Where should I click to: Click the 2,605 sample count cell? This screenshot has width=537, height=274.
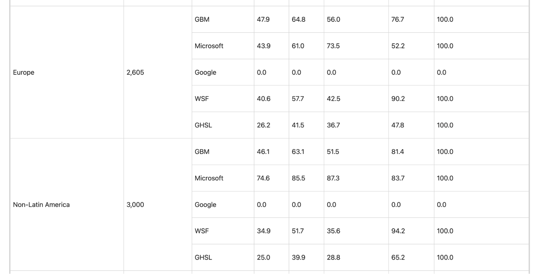point(158,72)
